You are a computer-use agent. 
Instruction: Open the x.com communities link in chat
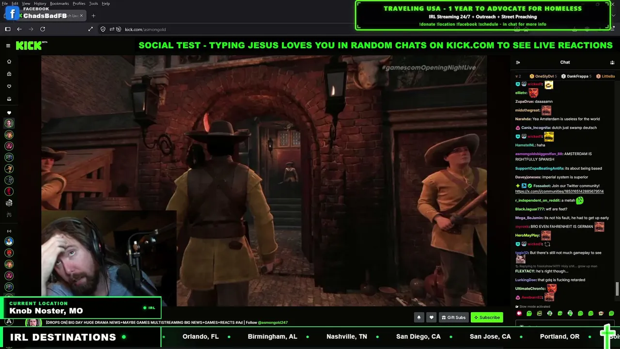pos(559,191)
